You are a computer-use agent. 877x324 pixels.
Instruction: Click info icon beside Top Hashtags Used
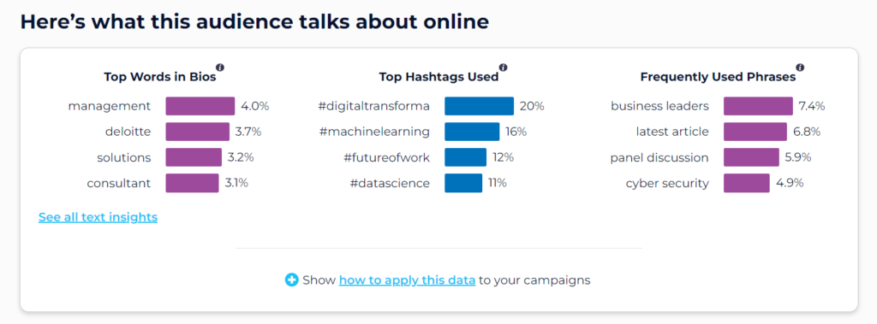tap(503, 68)
